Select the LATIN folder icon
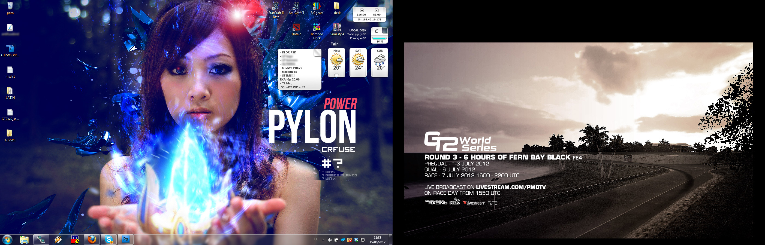The height and width of the screenshot is (245, 765). (10, 93)
